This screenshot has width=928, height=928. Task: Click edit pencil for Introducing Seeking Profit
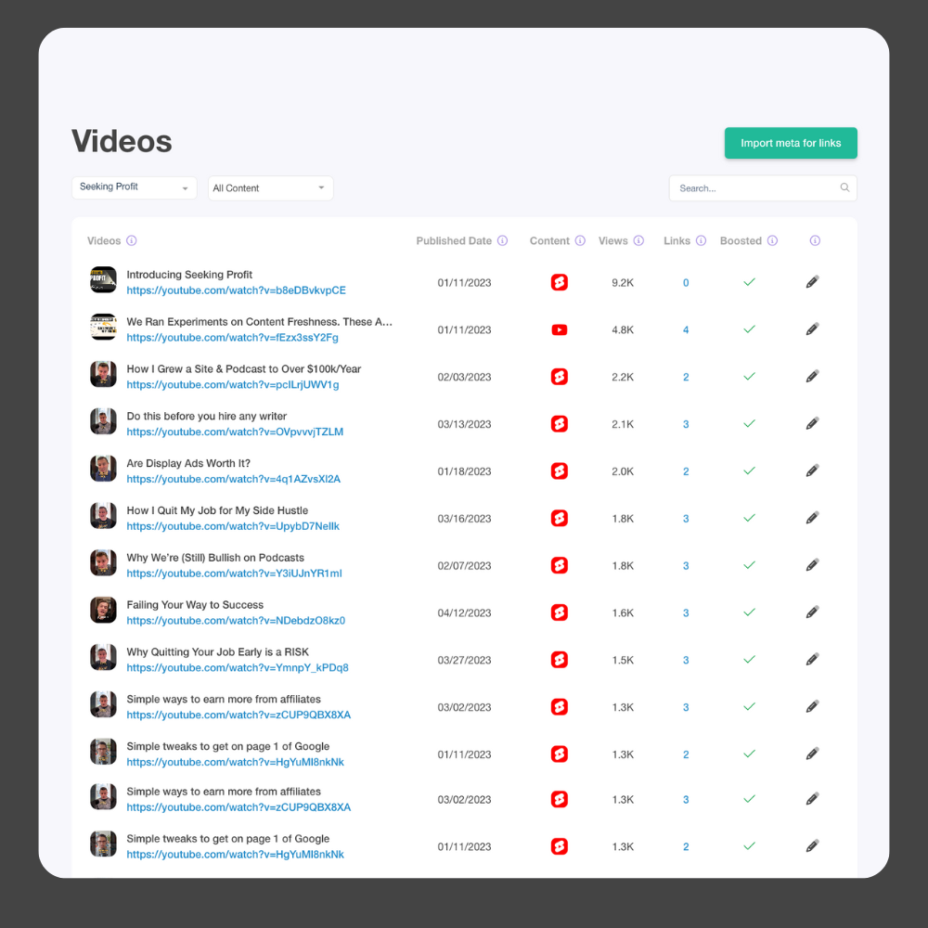click(x=812, y=282)
